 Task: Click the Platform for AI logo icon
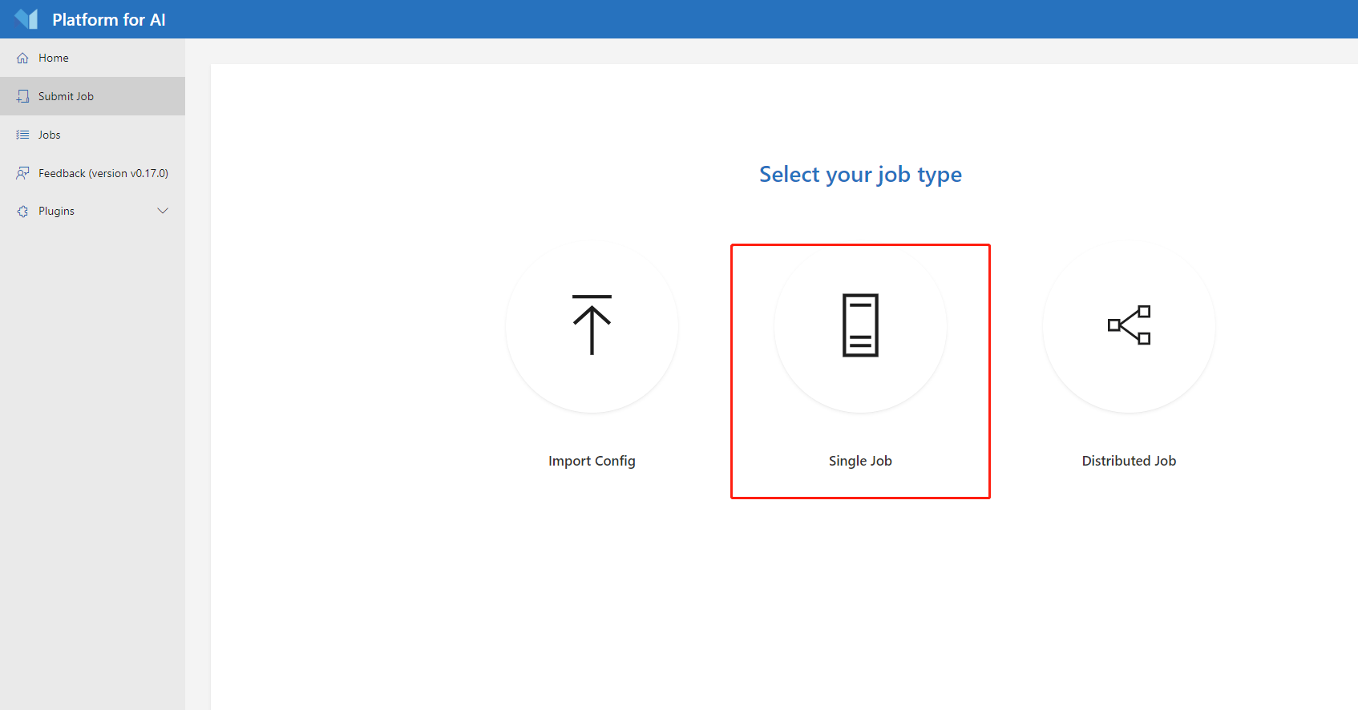point(26,19)
